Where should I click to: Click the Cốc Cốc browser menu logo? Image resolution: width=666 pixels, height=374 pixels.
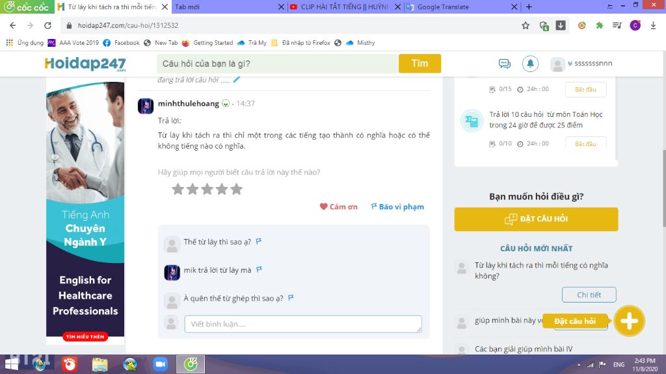27,6
